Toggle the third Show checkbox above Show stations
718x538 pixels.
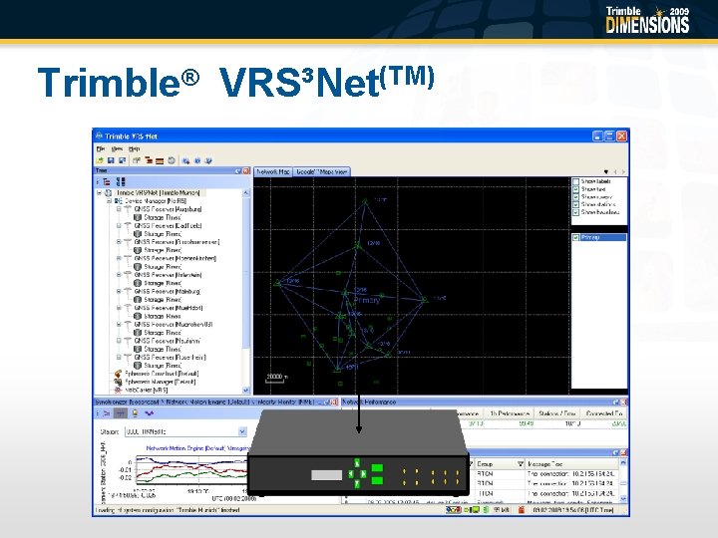576,197
